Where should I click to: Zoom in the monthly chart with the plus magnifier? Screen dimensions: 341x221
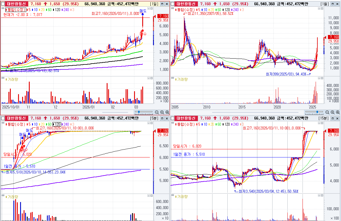click(x=333, y=112)
